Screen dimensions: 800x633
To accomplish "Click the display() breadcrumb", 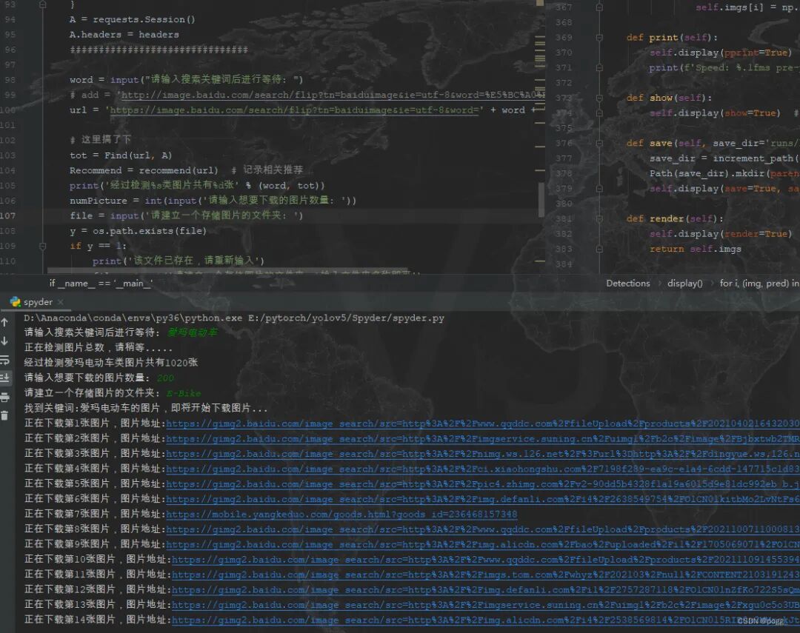I will click(684, 284).
